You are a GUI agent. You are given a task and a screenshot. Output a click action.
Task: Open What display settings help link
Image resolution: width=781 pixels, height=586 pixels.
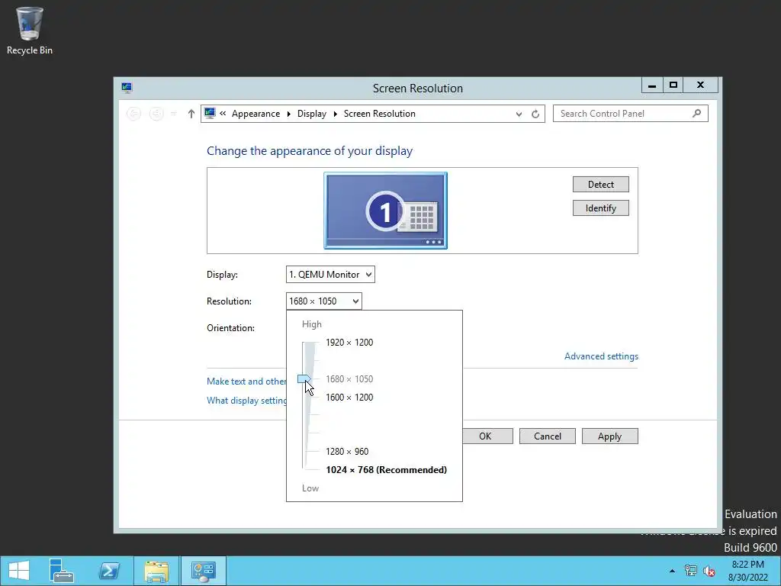(x=246, y=401)
